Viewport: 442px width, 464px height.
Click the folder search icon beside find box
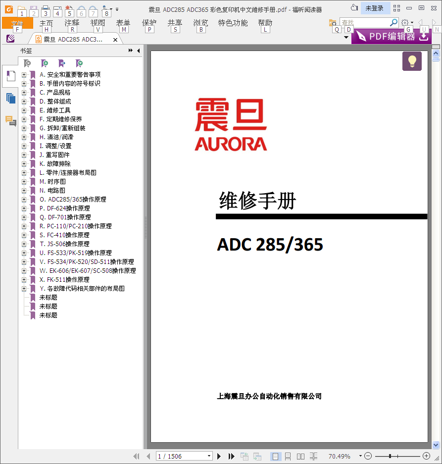[333, 22]
